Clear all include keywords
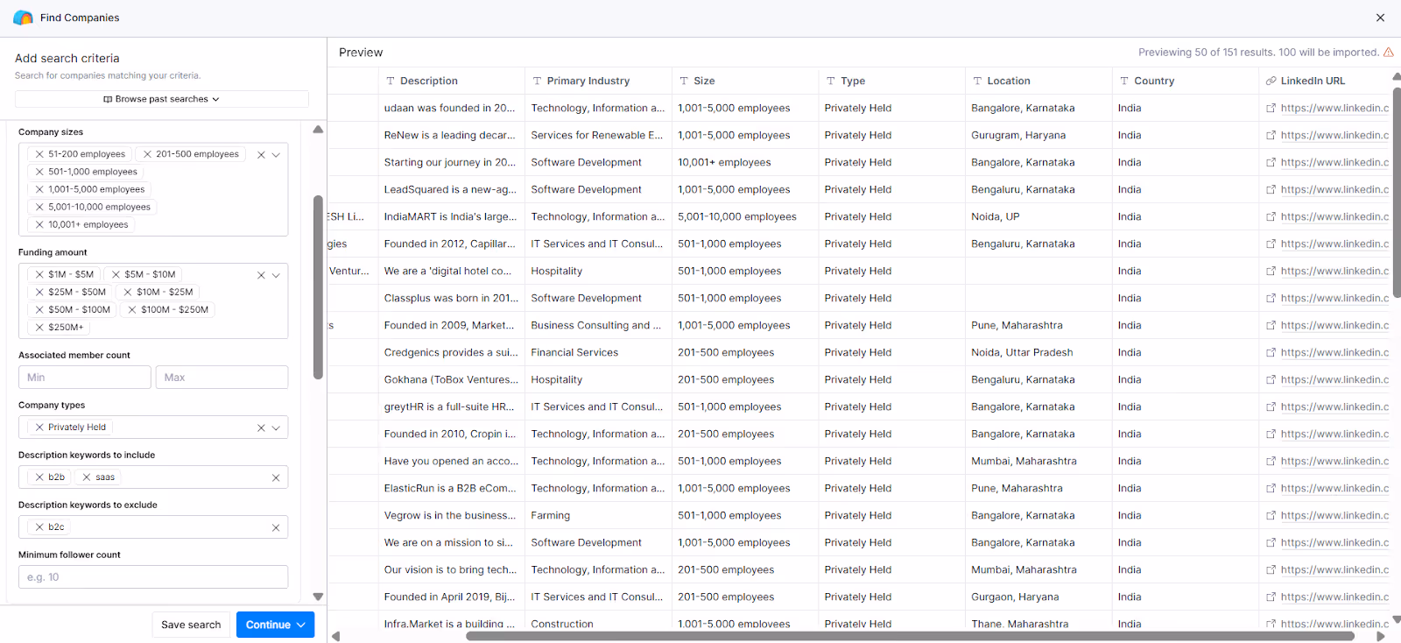 point(276,478)
